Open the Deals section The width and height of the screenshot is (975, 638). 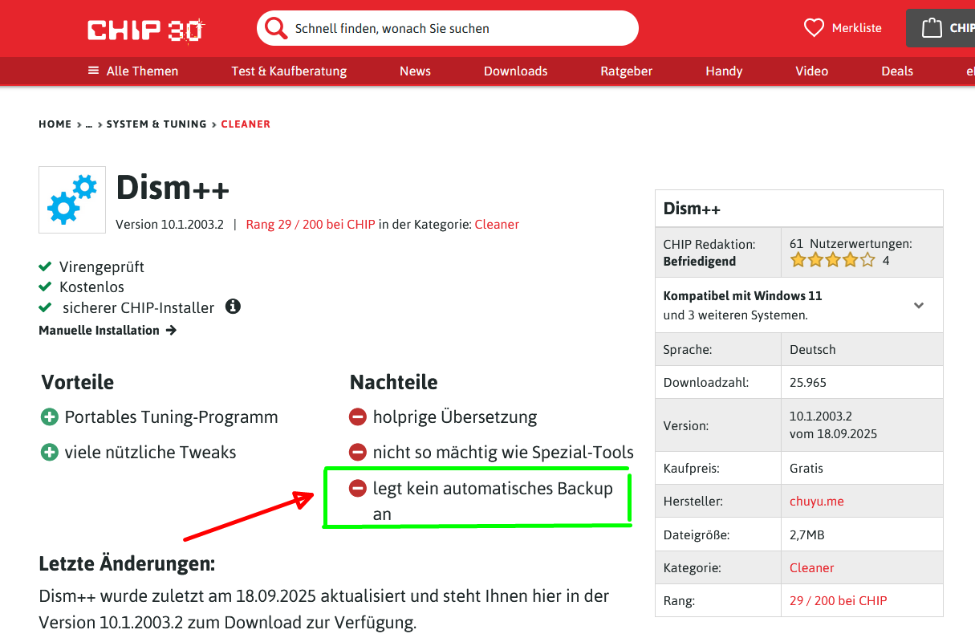coord(897,71)
